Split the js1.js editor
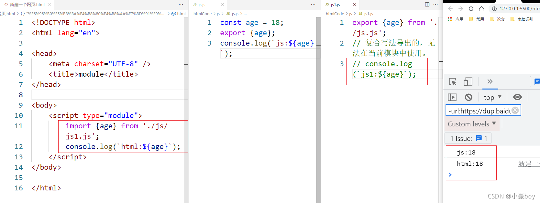540x203 pixels. pyautogui.click(x=427, y=5)
